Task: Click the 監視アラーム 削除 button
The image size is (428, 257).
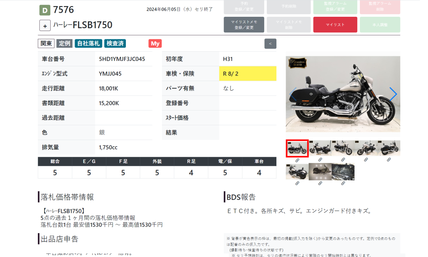Action: point(380,7)
